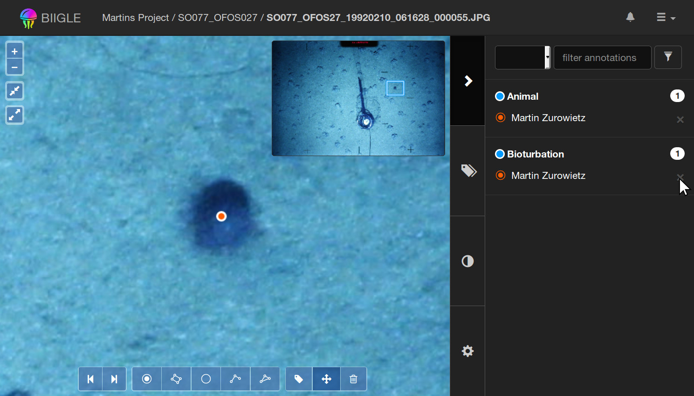
Task: Open the label trees tab
Action: 468,171
